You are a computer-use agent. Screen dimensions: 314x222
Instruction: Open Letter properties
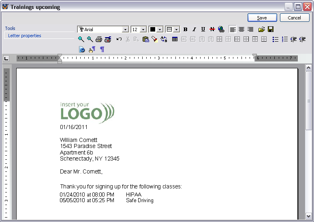(25, 36)
